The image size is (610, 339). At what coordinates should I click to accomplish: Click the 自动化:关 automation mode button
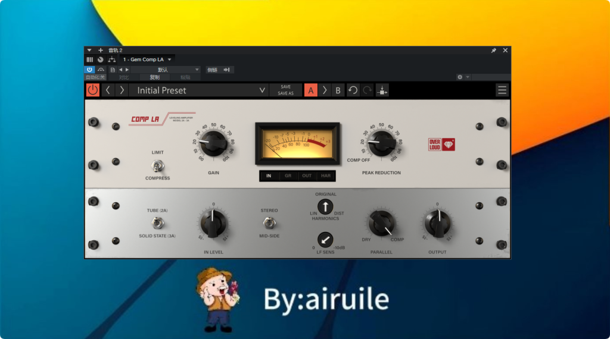pyautogui.click(x=95, y=77)
